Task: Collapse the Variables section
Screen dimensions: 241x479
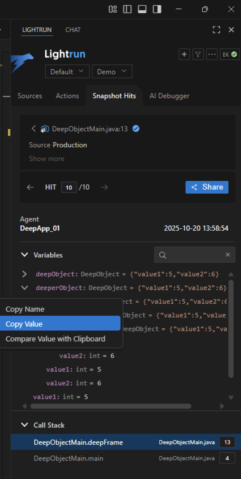Action: pyautogui.click(x=25, y=255)
